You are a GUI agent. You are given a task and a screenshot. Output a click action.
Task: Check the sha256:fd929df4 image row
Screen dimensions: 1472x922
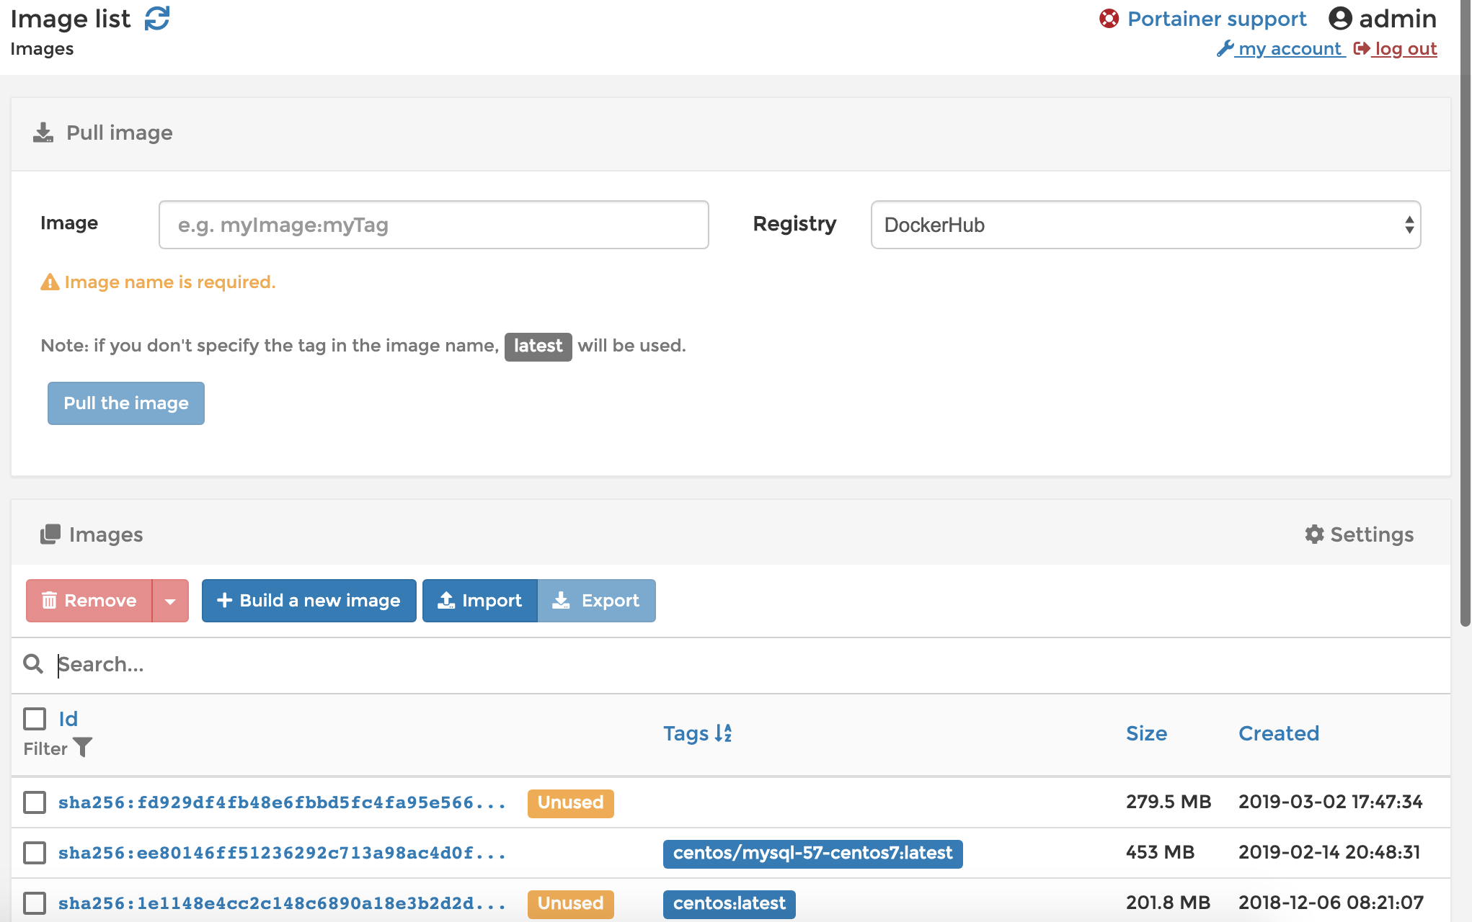[x=35, y=802]
